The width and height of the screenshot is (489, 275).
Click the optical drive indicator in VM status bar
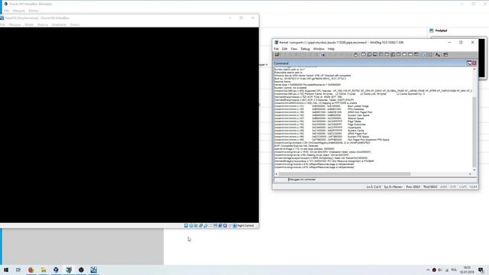(191, 226)
